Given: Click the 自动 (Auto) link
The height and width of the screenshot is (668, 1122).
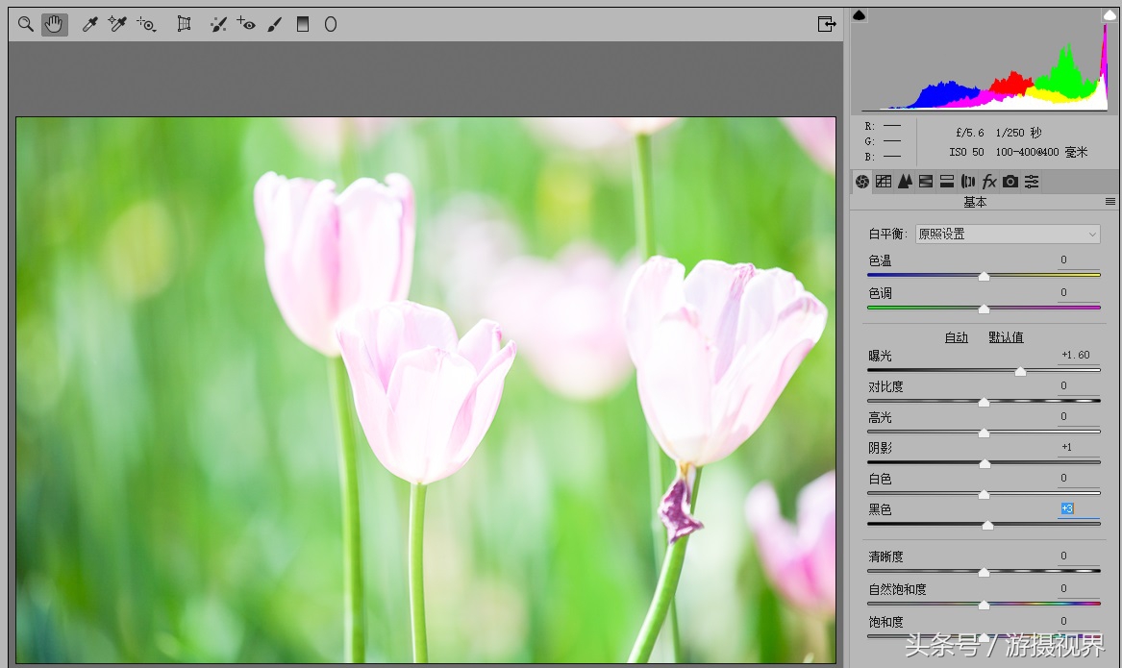Looking at the screenshot, I should click(x=956, y=337).
